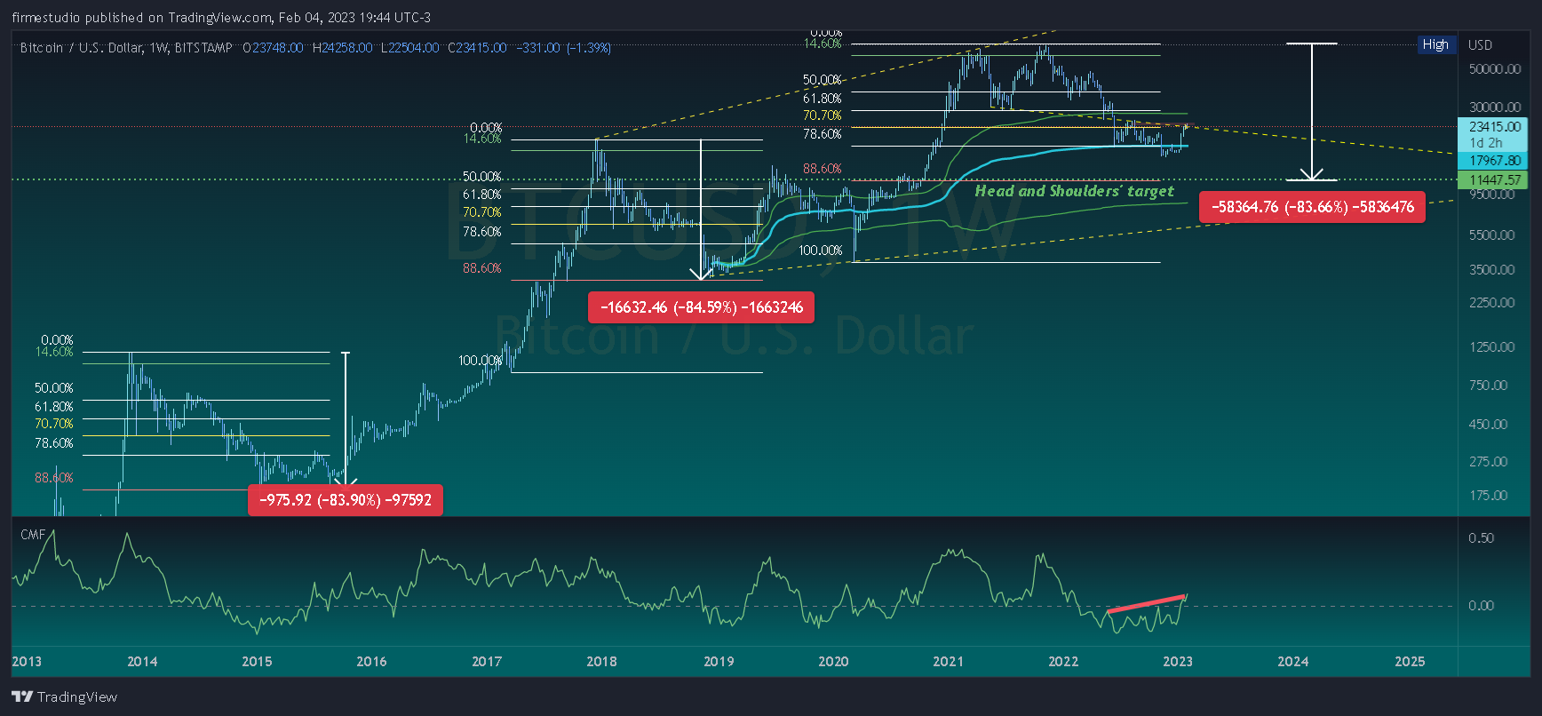
Task: Click the Bitcoin / U.S. Dollar symbol title
Action: pyautogui.click(x=126, y=48)
